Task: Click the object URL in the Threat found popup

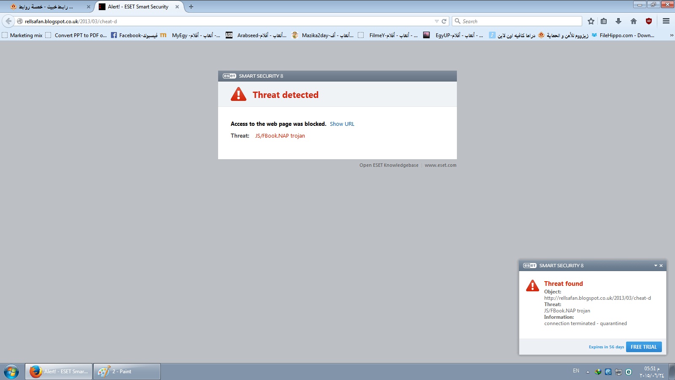Action: (x=597, y=298)
